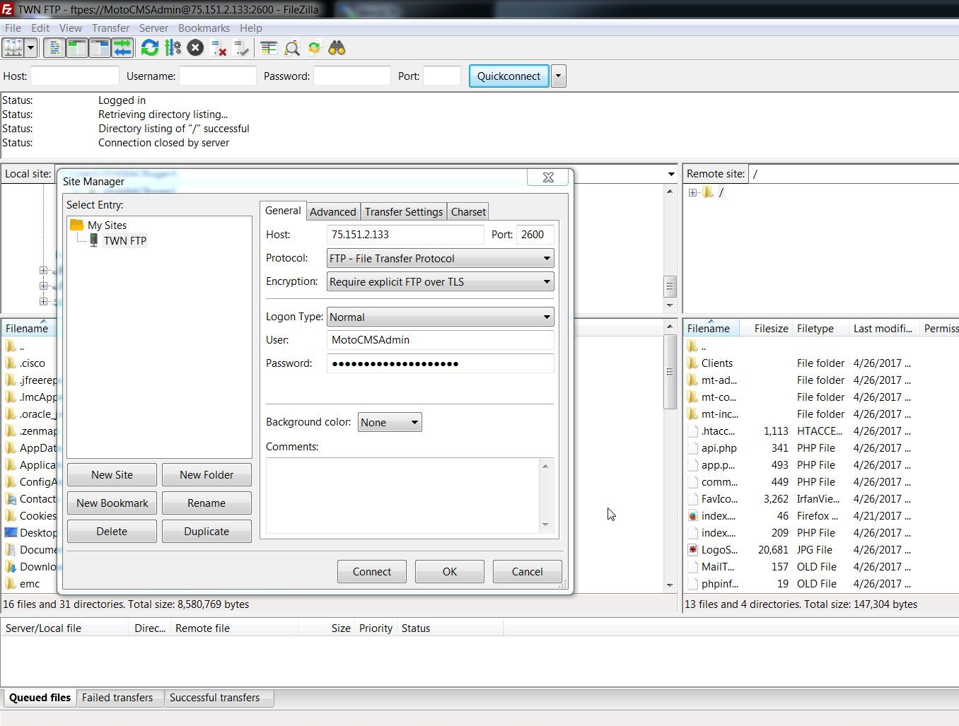The width and height of the screenshot is (959, 726).
Task: Refresh file and folder lists icon
Action: [150, 48]
